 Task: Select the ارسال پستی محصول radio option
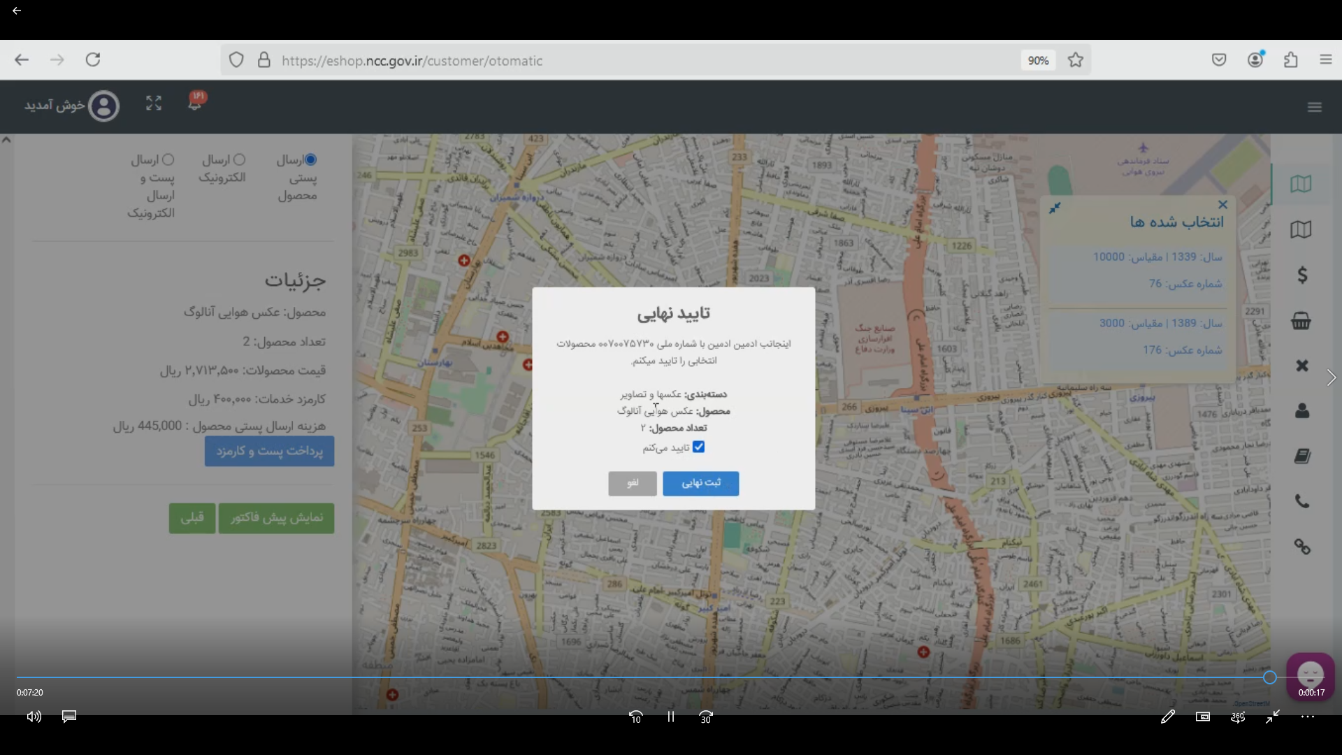coord(310,159)
